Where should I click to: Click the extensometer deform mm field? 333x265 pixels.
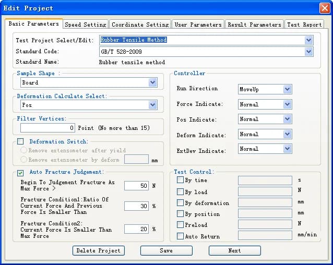pos(136,159)
